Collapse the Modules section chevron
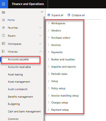The image size is (106, 121). (x=40, y=51)
